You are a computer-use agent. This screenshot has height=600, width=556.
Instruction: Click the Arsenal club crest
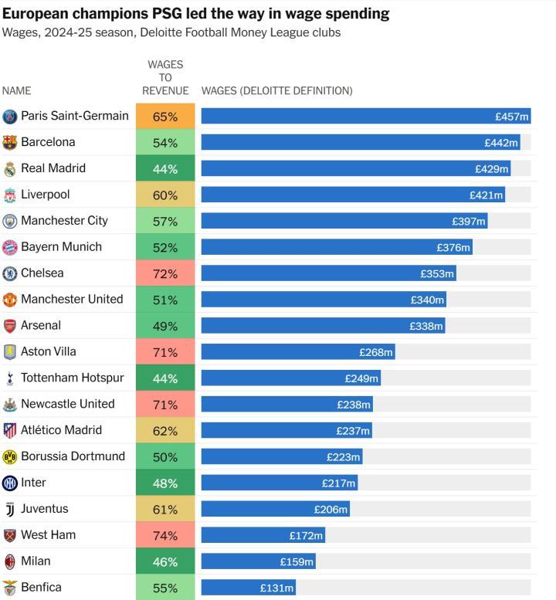pyautogui.click(x=9, y=326)
